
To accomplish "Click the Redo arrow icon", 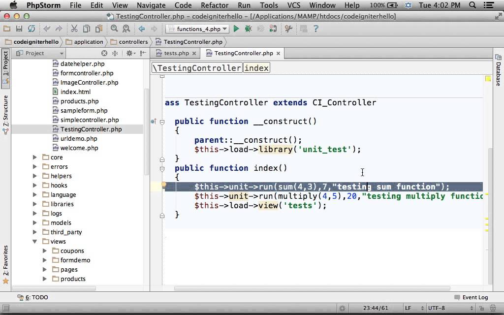I will 59,29.
